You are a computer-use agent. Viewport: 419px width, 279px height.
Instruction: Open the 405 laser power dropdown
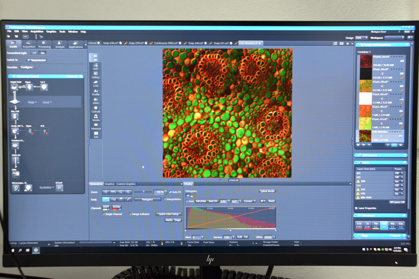399,173
